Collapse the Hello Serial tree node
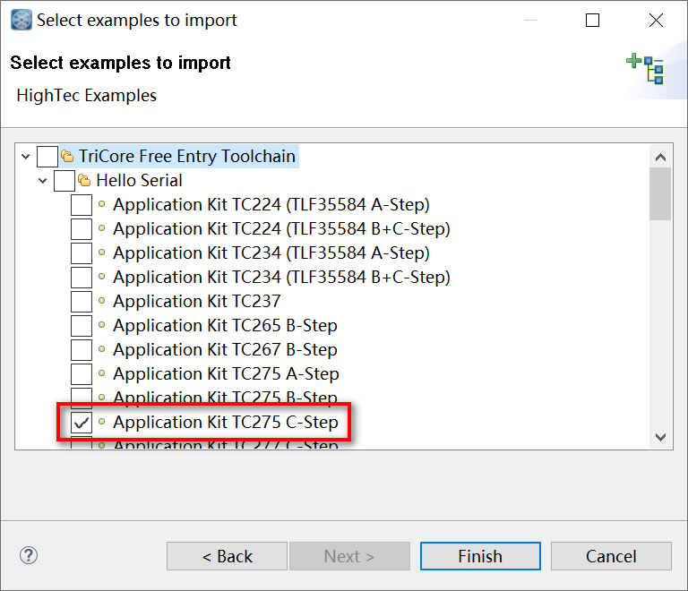688x591 pixels. pyautogui.click(x=43, y=181)
